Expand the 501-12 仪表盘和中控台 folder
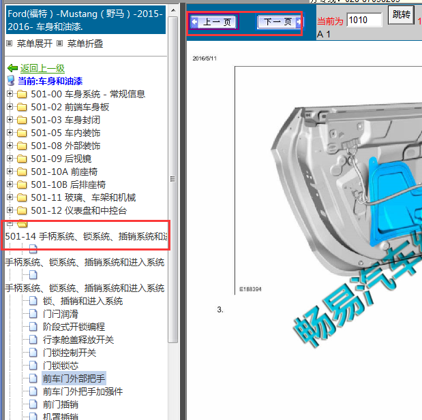Viewport: 422px width, 420px height. [10, 210]
